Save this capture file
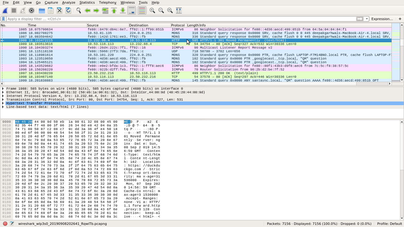 click(51, 10)
